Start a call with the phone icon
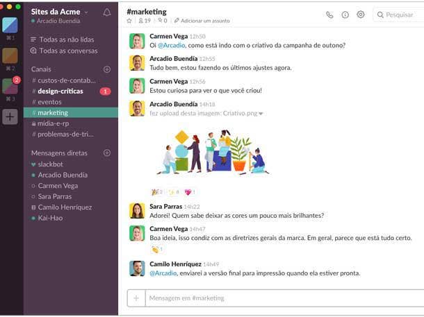The image size is (424, 317). tap(329, 15)
